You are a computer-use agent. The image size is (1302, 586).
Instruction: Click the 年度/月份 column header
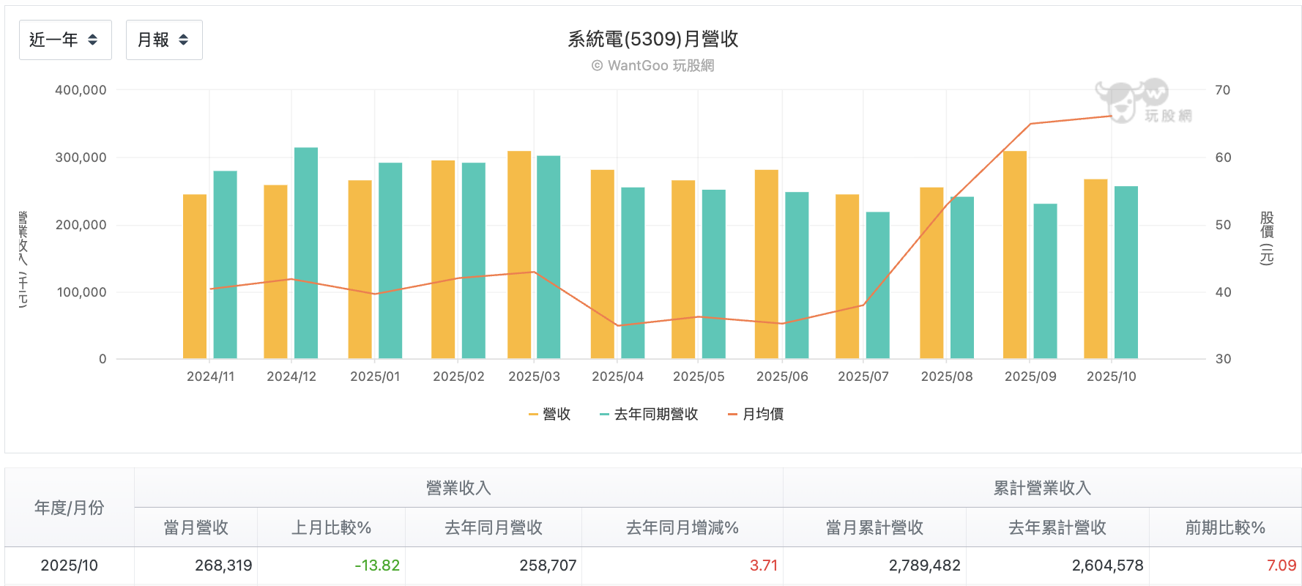(x=70, y=508)
